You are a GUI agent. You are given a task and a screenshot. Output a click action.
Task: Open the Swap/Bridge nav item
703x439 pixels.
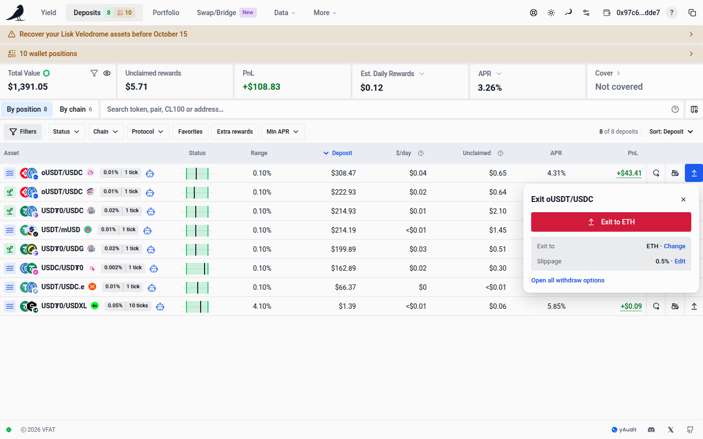tap(227, 13)
